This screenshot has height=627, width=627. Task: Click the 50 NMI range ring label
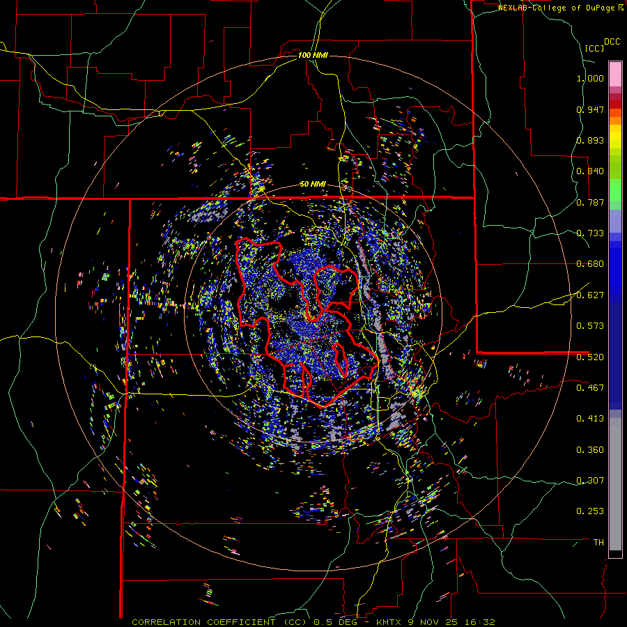313,185
